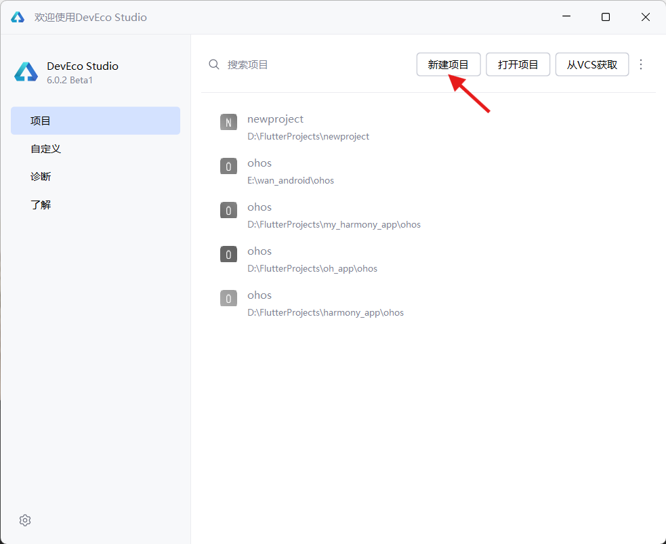Click path E:\wan_android\ohos
Image resolution: width=666 pixels, height=544 pixels.
291,180
